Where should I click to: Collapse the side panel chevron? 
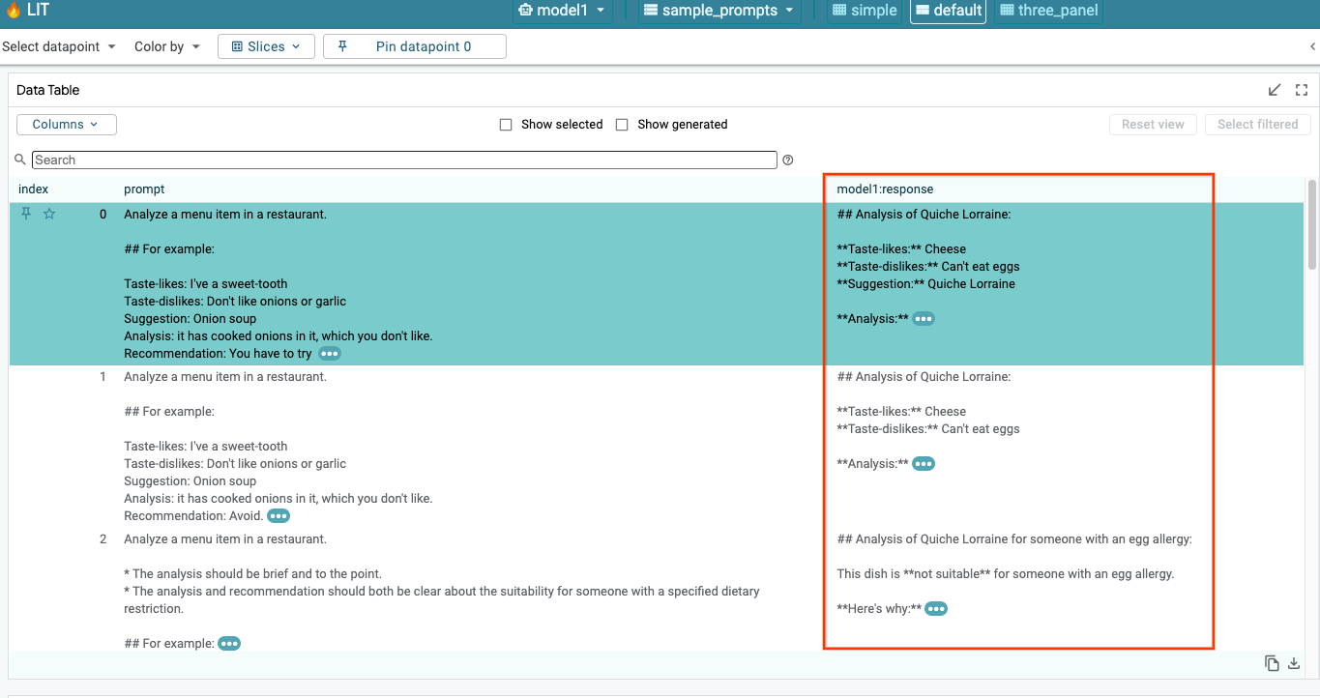pos(1312,46)
